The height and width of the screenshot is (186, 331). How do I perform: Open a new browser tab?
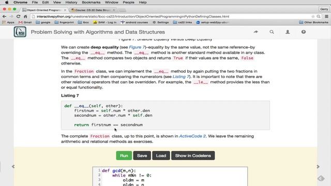122,10
